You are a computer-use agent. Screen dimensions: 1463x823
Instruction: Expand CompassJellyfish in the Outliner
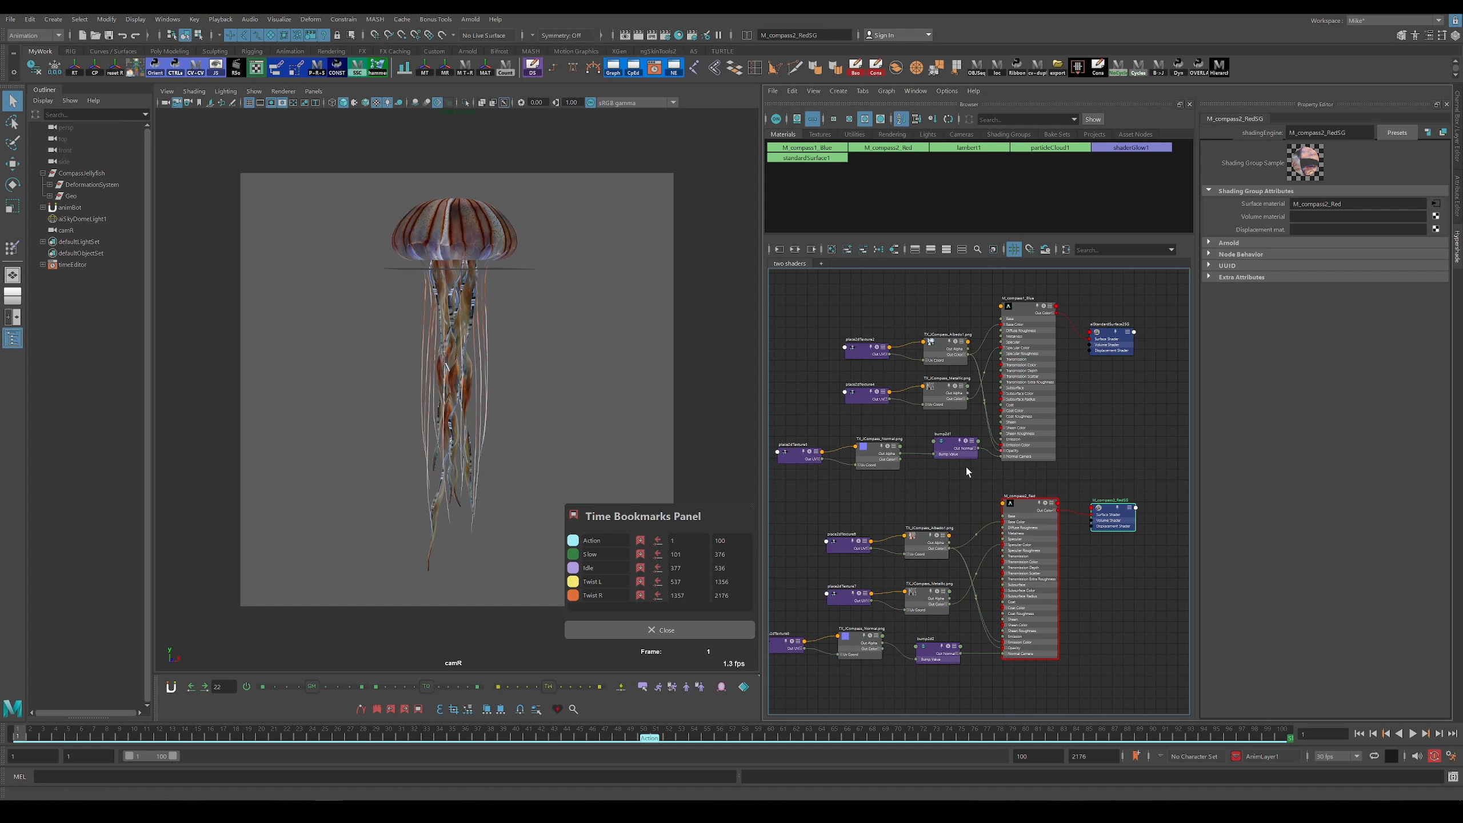(x=43, y=173)
